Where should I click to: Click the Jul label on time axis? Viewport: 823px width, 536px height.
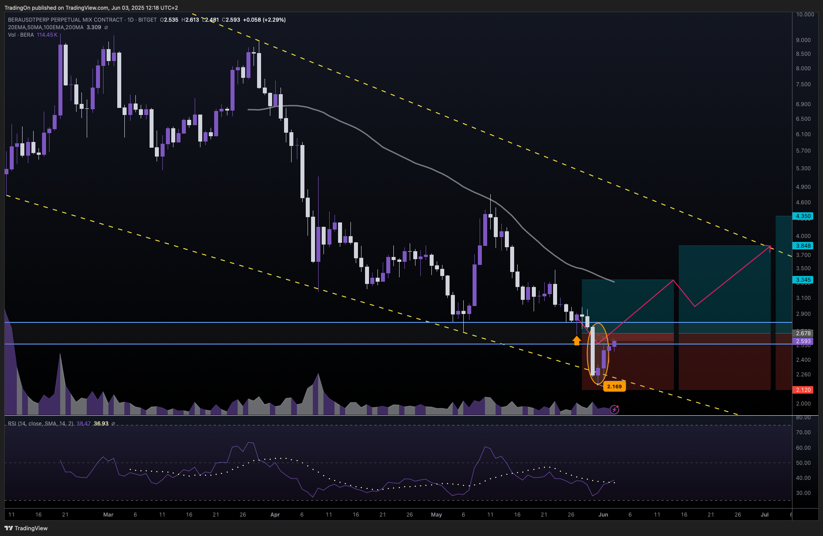pos(765,515)
